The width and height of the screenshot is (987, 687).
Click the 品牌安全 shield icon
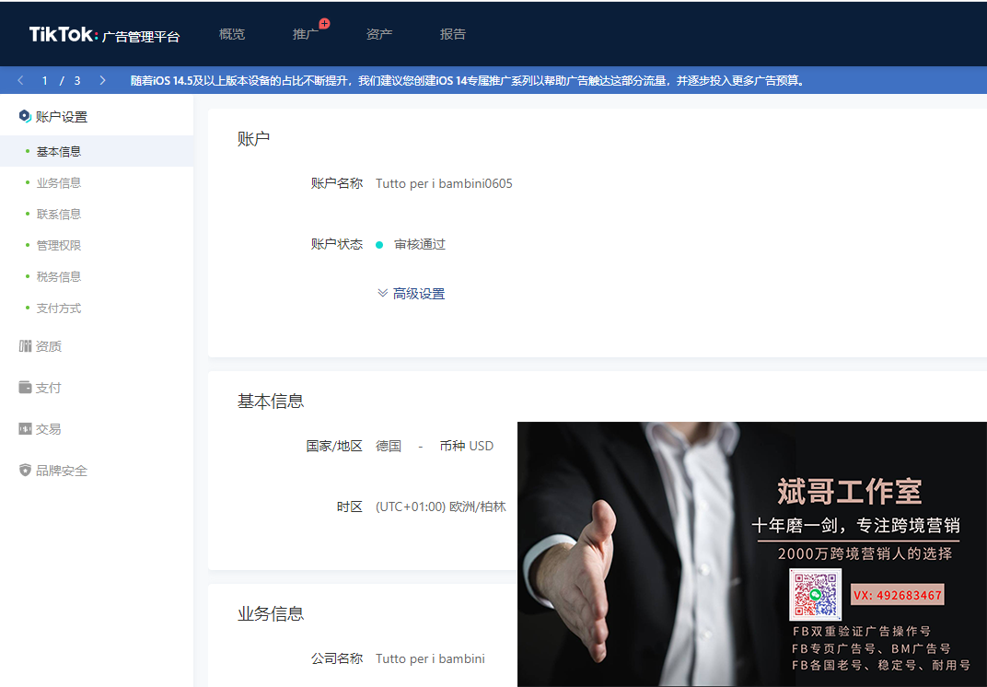tap(25, 471)
